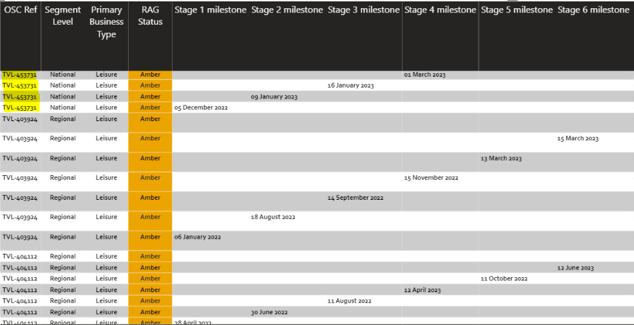Click the Stage 6 milestone header
634x325 pixels.
click(594, 10)
